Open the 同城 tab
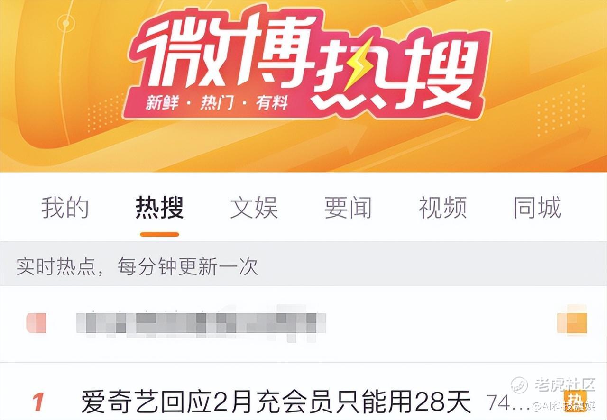Viewport: 607px width, 420px height. pyautogui.click(x=537, y=208)
